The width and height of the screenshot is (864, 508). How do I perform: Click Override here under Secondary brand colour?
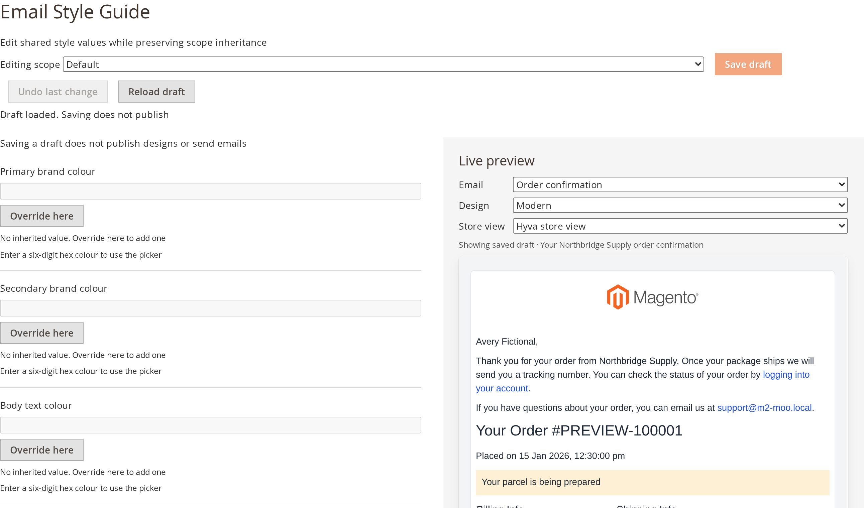coord(42,333)
